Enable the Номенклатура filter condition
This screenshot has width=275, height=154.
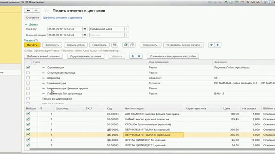[28, 83]
